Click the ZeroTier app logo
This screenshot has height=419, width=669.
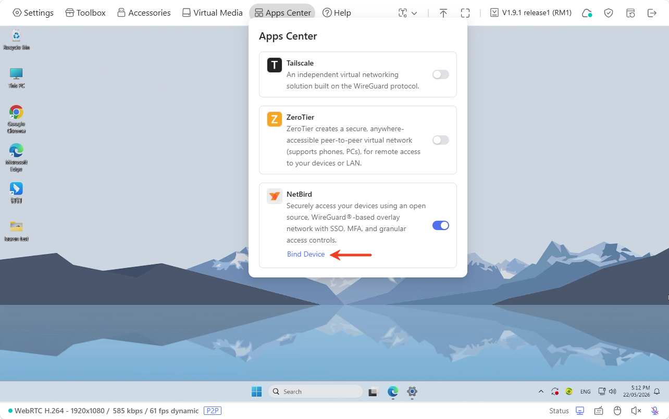coord(275,119)
